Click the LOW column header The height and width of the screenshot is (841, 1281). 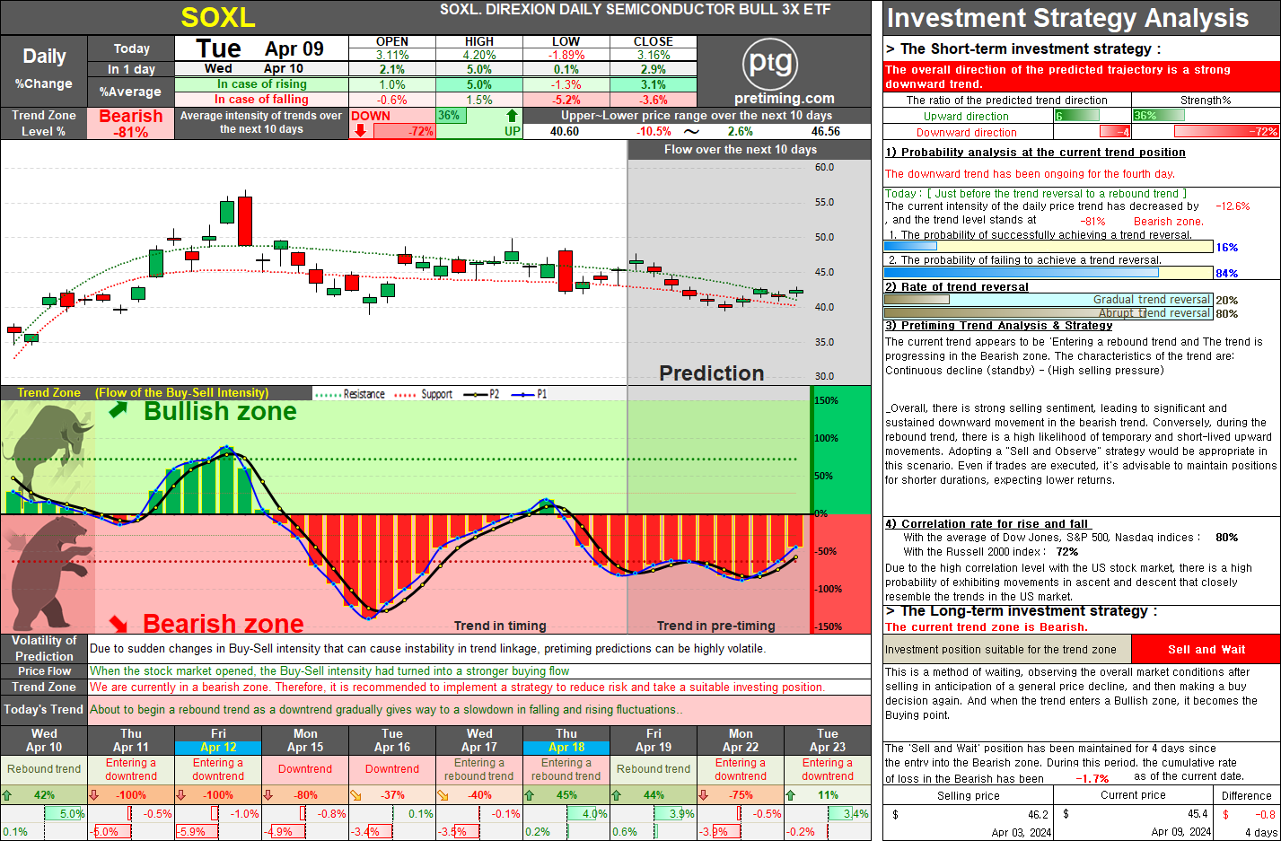click(x=566, y=41)
